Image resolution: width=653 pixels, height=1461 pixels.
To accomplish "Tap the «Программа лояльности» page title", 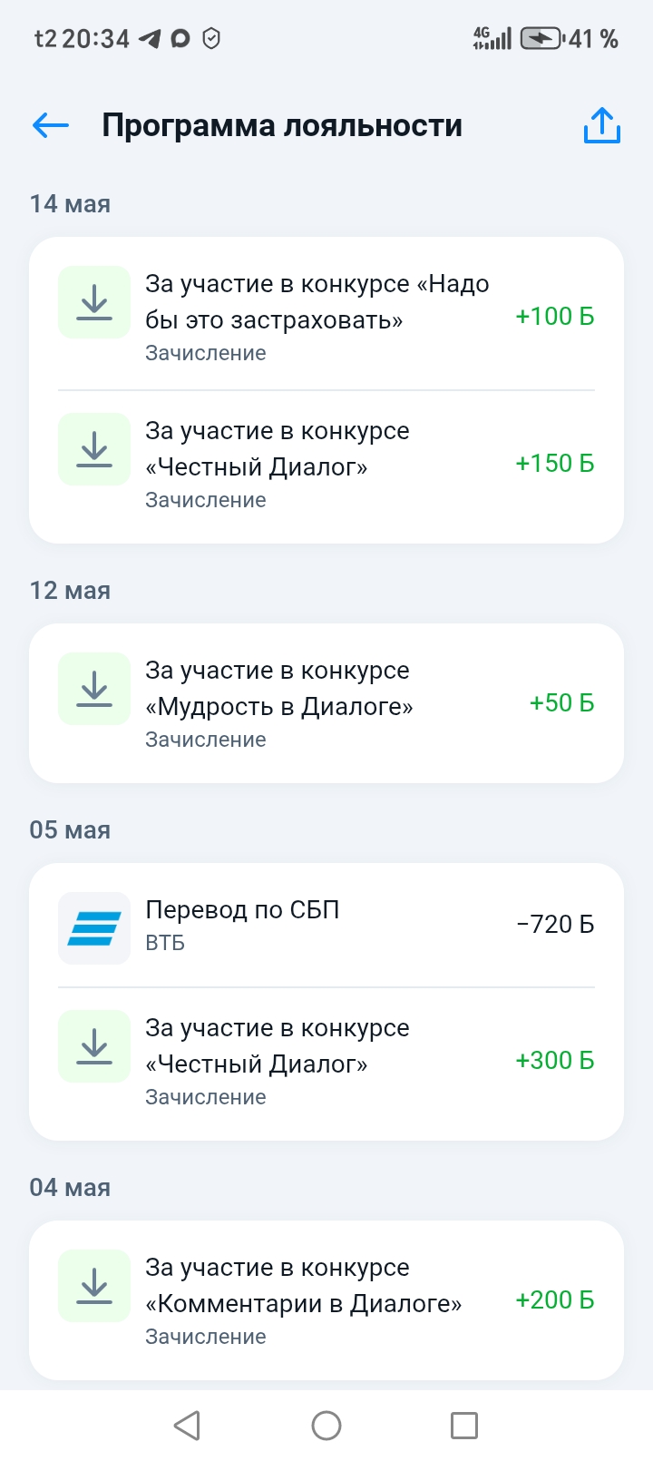I will pos(282,125).
